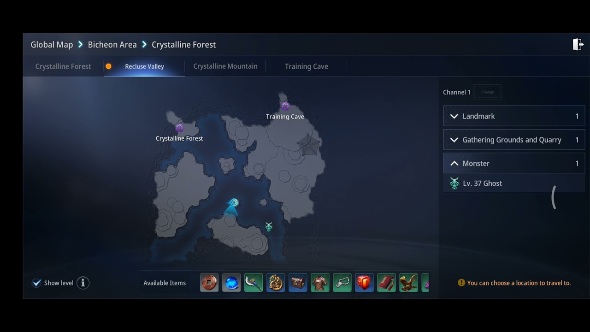Click Crystalline Forest breadcrumb
The width and height of the screenshot is (590, 332).
[x=184, y=45]
